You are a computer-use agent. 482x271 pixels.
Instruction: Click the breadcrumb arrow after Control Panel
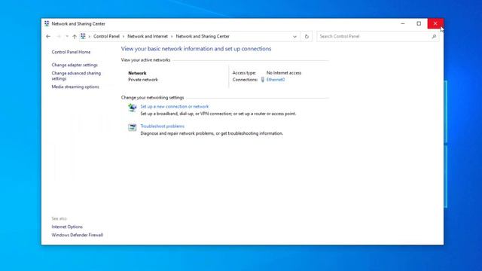pyautogui.click(x=124, y=36)
